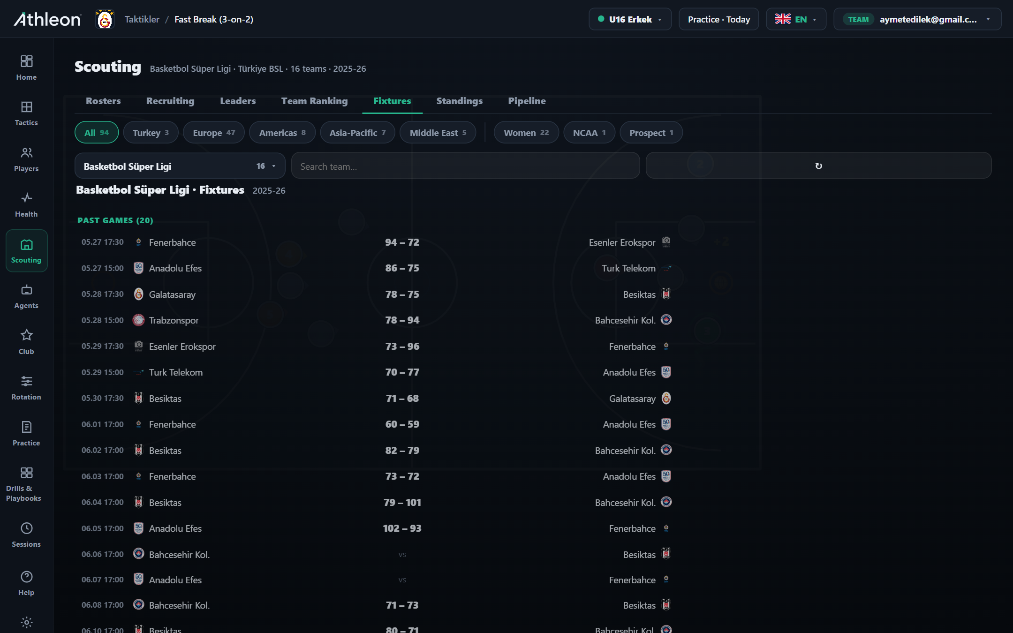This screenshot has height=633, width=1013.
Task: Click the Trabzonspor logo in the 05.28 15:00 row
Action: click(x=138, y=320)
